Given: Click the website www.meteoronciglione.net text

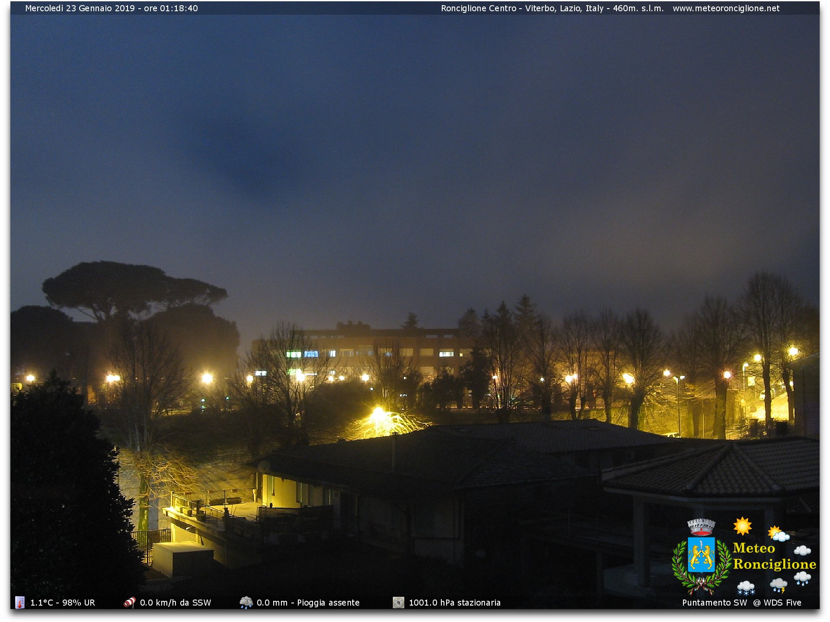Looking at the screenshot, I should tap(726, 8).
